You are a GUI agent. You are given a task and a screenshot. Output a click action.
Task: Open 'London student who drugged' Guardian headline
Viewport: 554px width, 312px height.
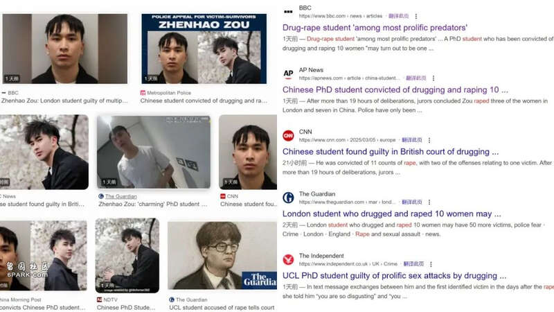[x=391, y=214]
